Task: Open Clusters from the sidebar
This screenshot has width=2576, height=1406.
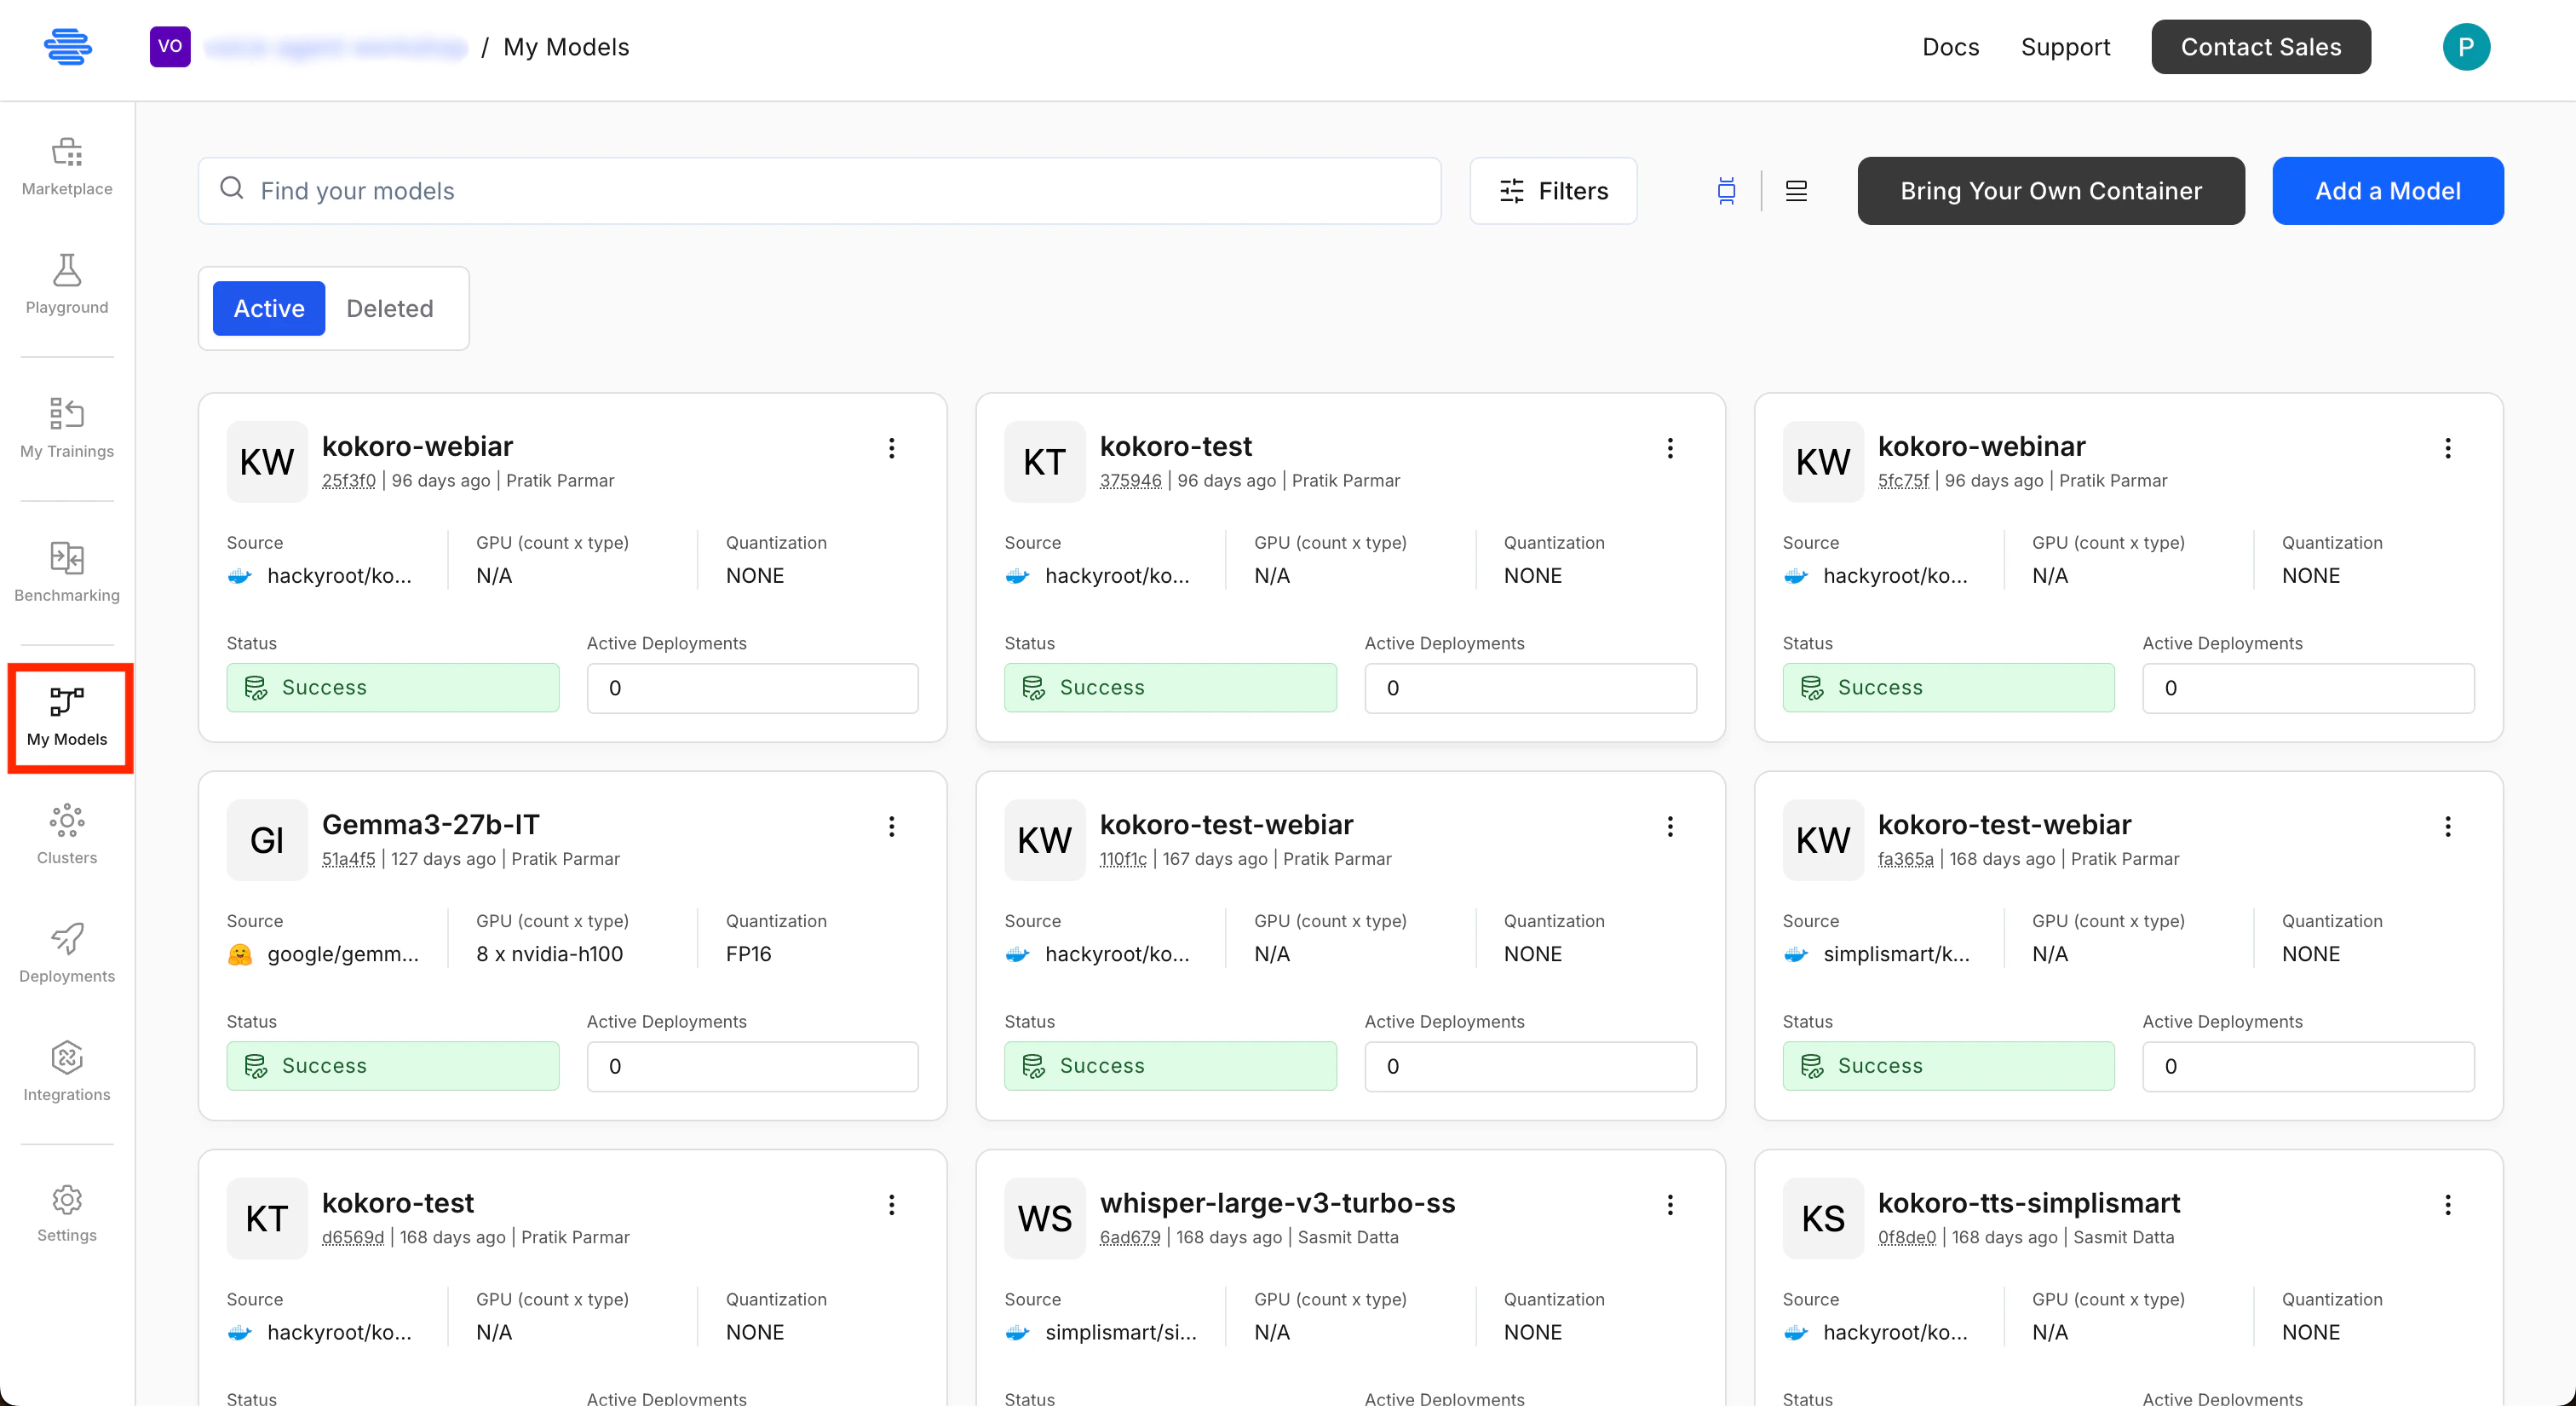Action: [67, 835]
